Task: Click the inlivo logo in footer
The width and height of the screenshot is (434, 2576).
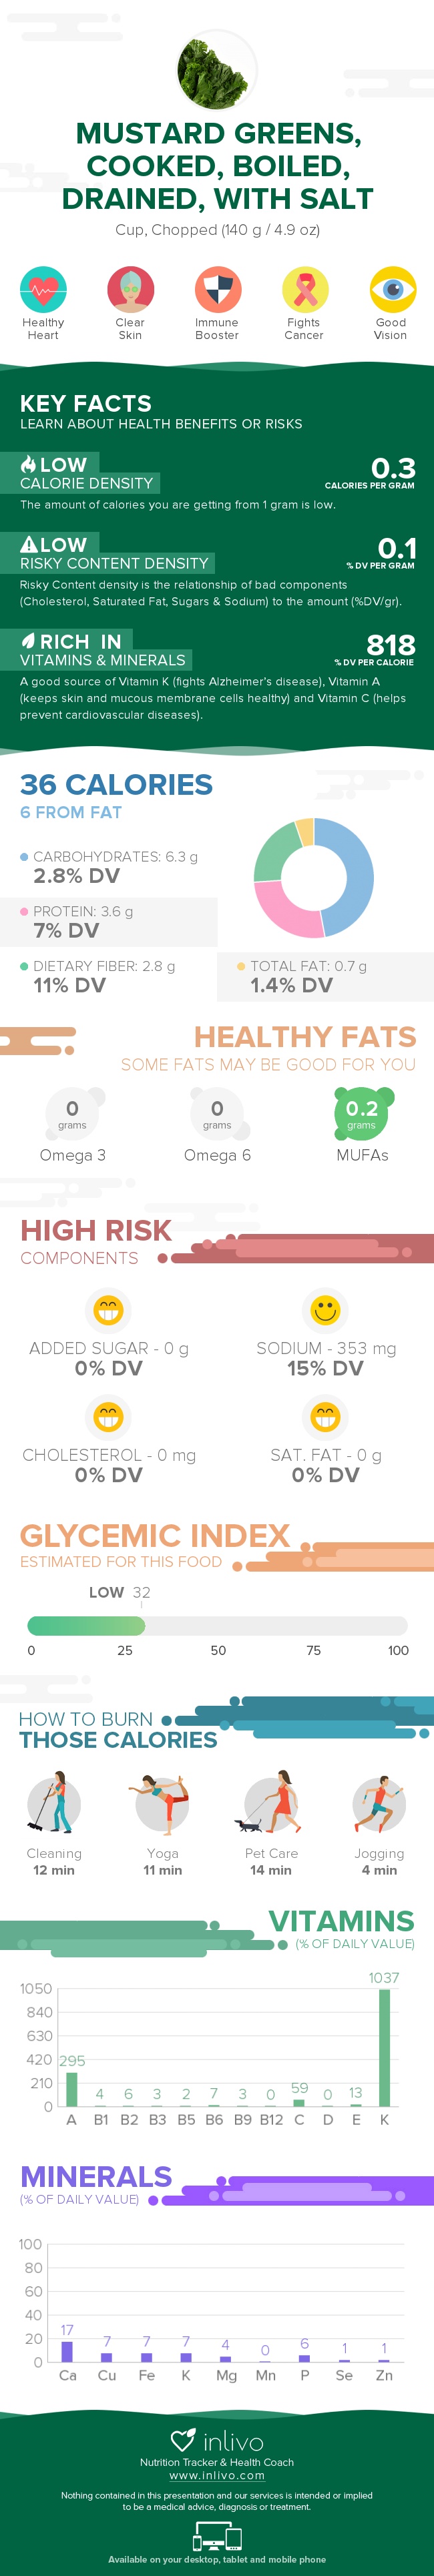Action: point(217,2442)
